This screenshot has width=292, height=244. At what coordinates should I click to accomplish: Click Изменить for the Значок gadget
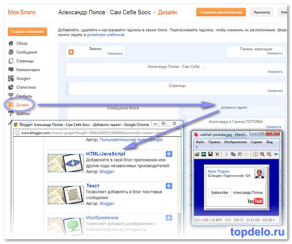coord(115,53)
